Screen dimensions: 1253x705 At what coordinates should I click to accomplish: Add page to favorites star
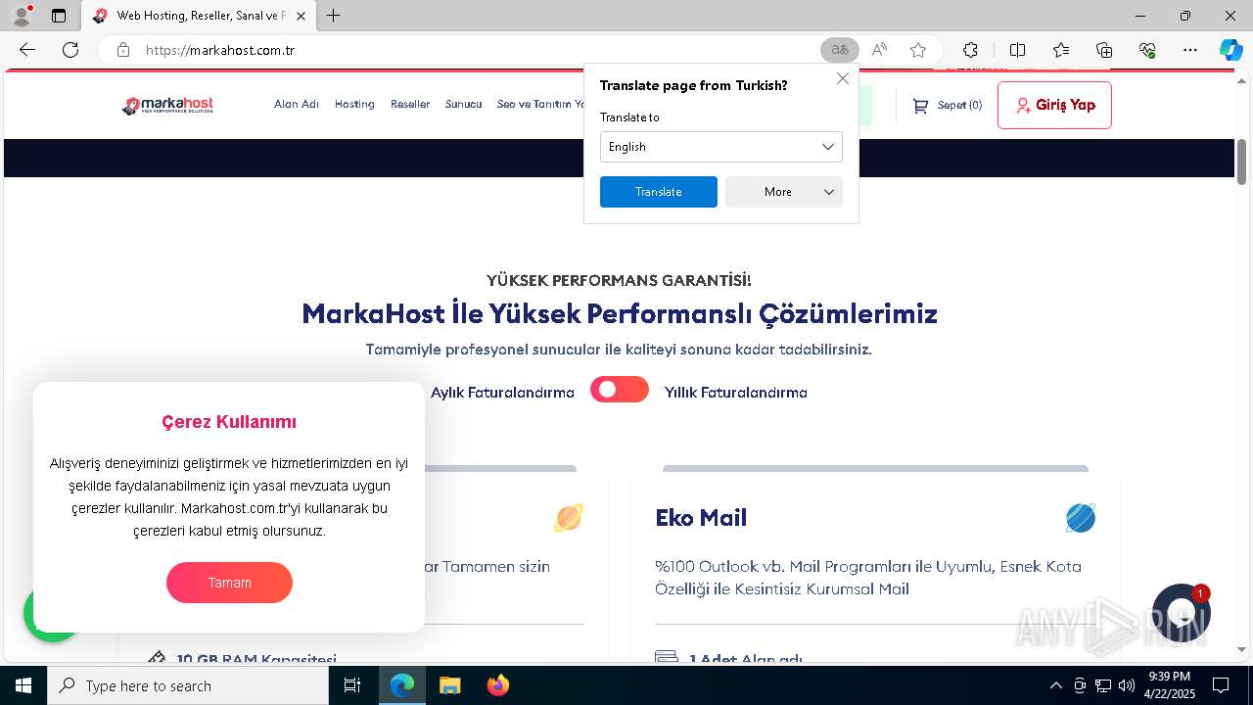(918, 50)
